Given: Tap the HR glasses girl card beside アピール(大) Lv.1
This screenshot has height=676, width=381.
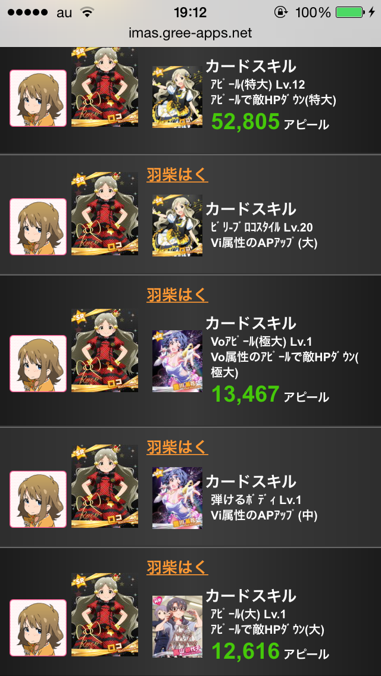Looking at the screenshot, I should pyautogui.click(x=177, y=627).
